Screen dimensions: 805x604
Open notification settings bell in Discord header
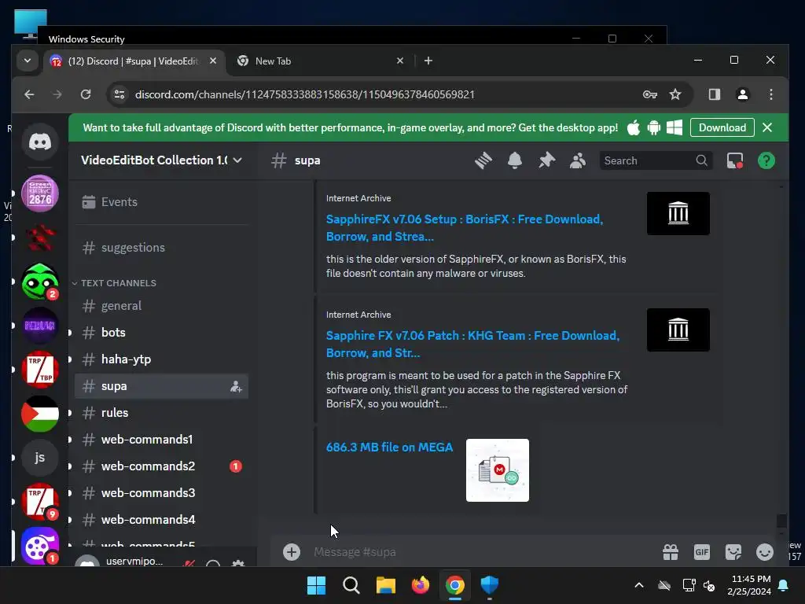(x=514, y=160)
